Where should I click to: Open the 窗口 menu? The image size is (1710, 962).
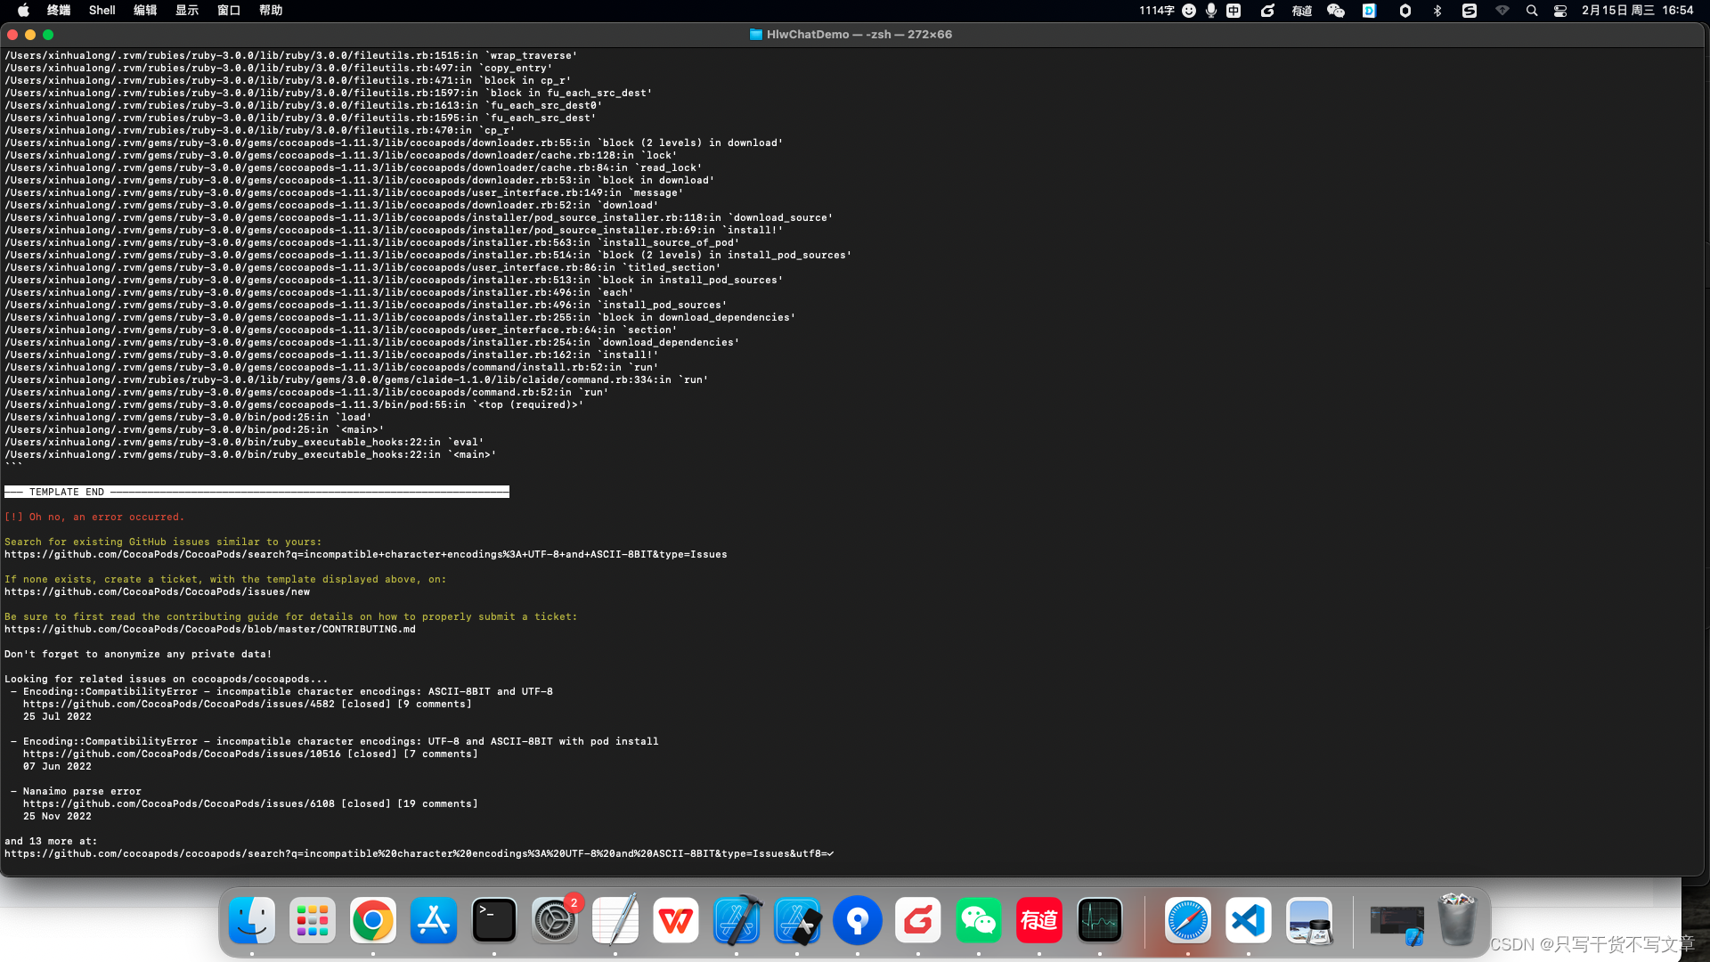click(229, 11)
